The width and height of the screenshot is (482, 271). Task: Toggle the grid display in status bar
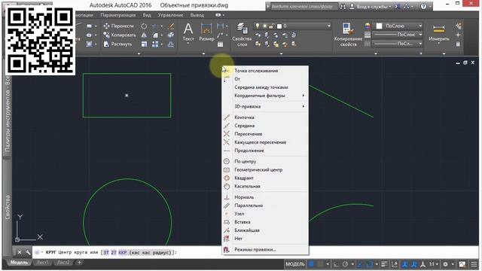[311, 264]
